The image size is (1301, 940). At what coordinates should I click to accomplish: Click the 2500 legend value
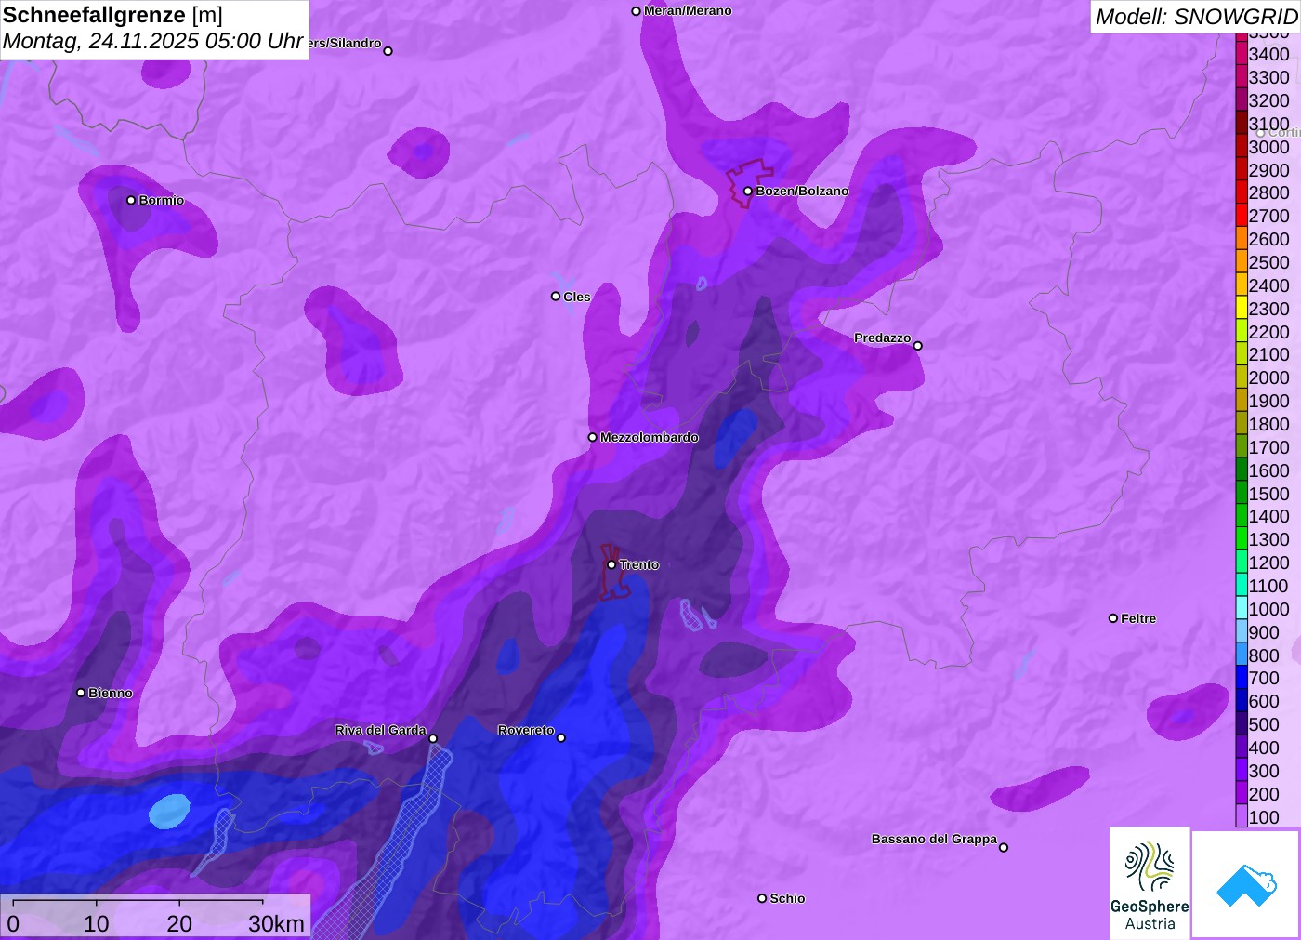pyautogui.click(x=1268, y=262)
